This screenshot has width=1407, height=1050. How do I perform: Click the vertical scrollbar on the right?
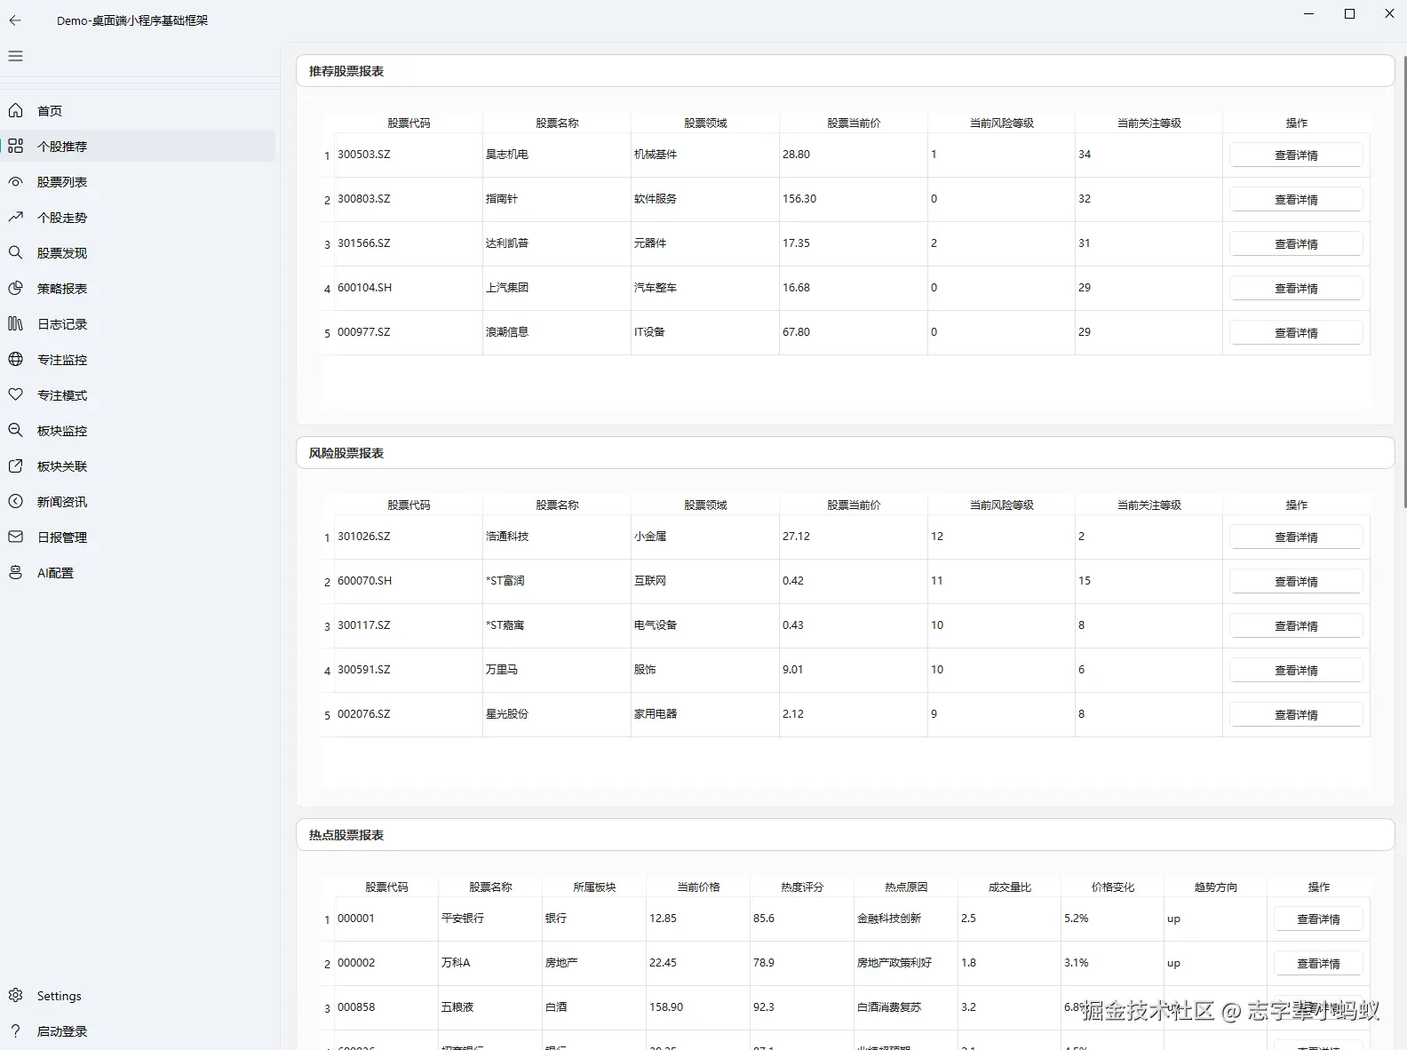(1404, 281)
